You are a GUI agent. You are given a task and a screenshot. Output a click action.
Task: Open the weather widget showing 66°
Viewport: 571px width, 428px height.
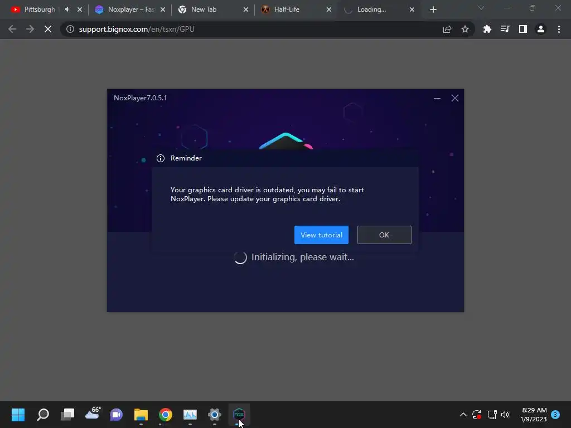point(93,414)
